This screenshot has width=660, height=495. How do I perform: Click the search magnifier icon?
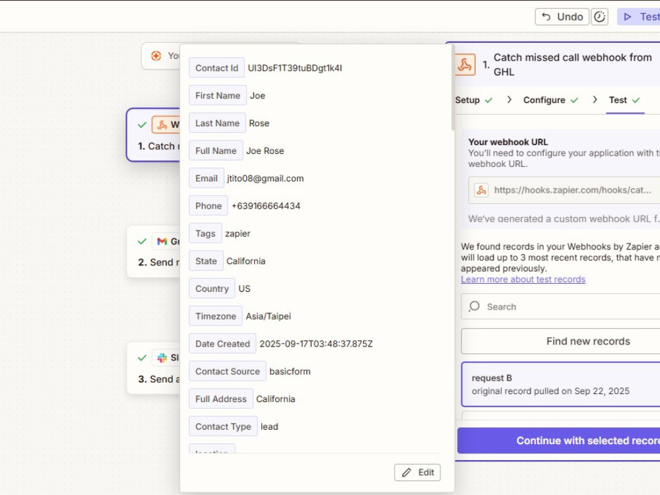475,306
